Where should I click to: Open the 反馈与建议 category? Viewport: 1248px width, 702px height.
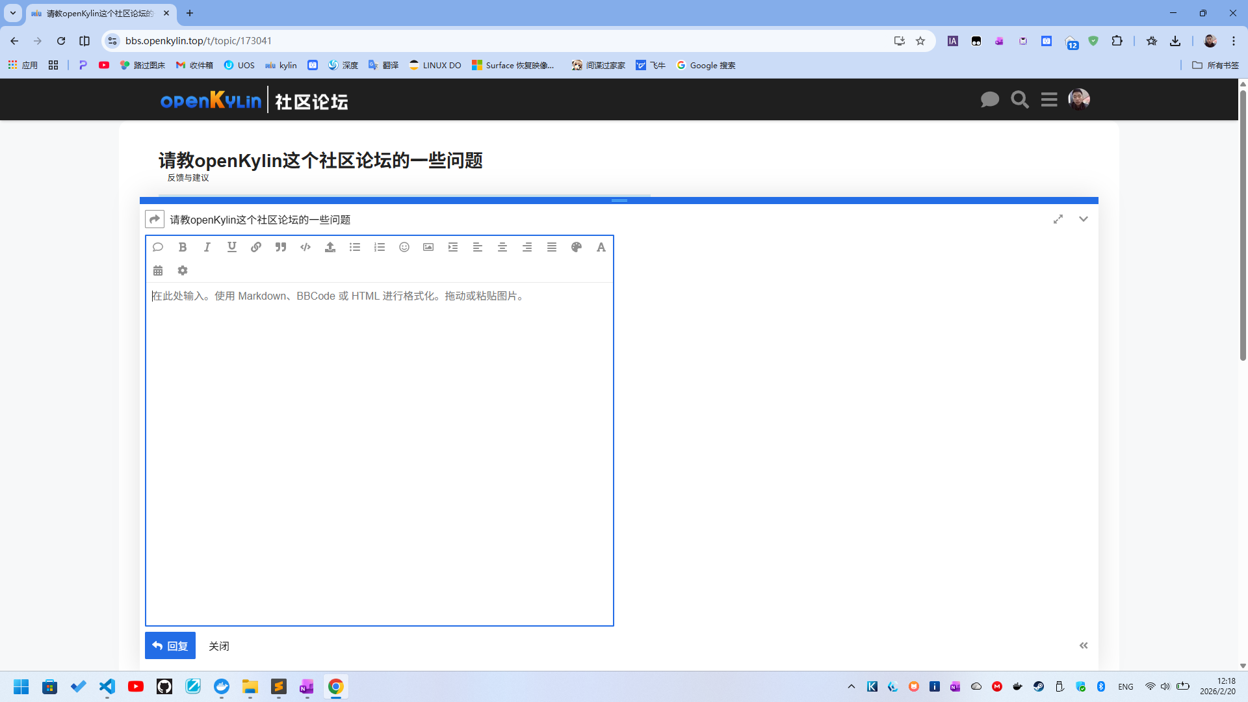188,177
